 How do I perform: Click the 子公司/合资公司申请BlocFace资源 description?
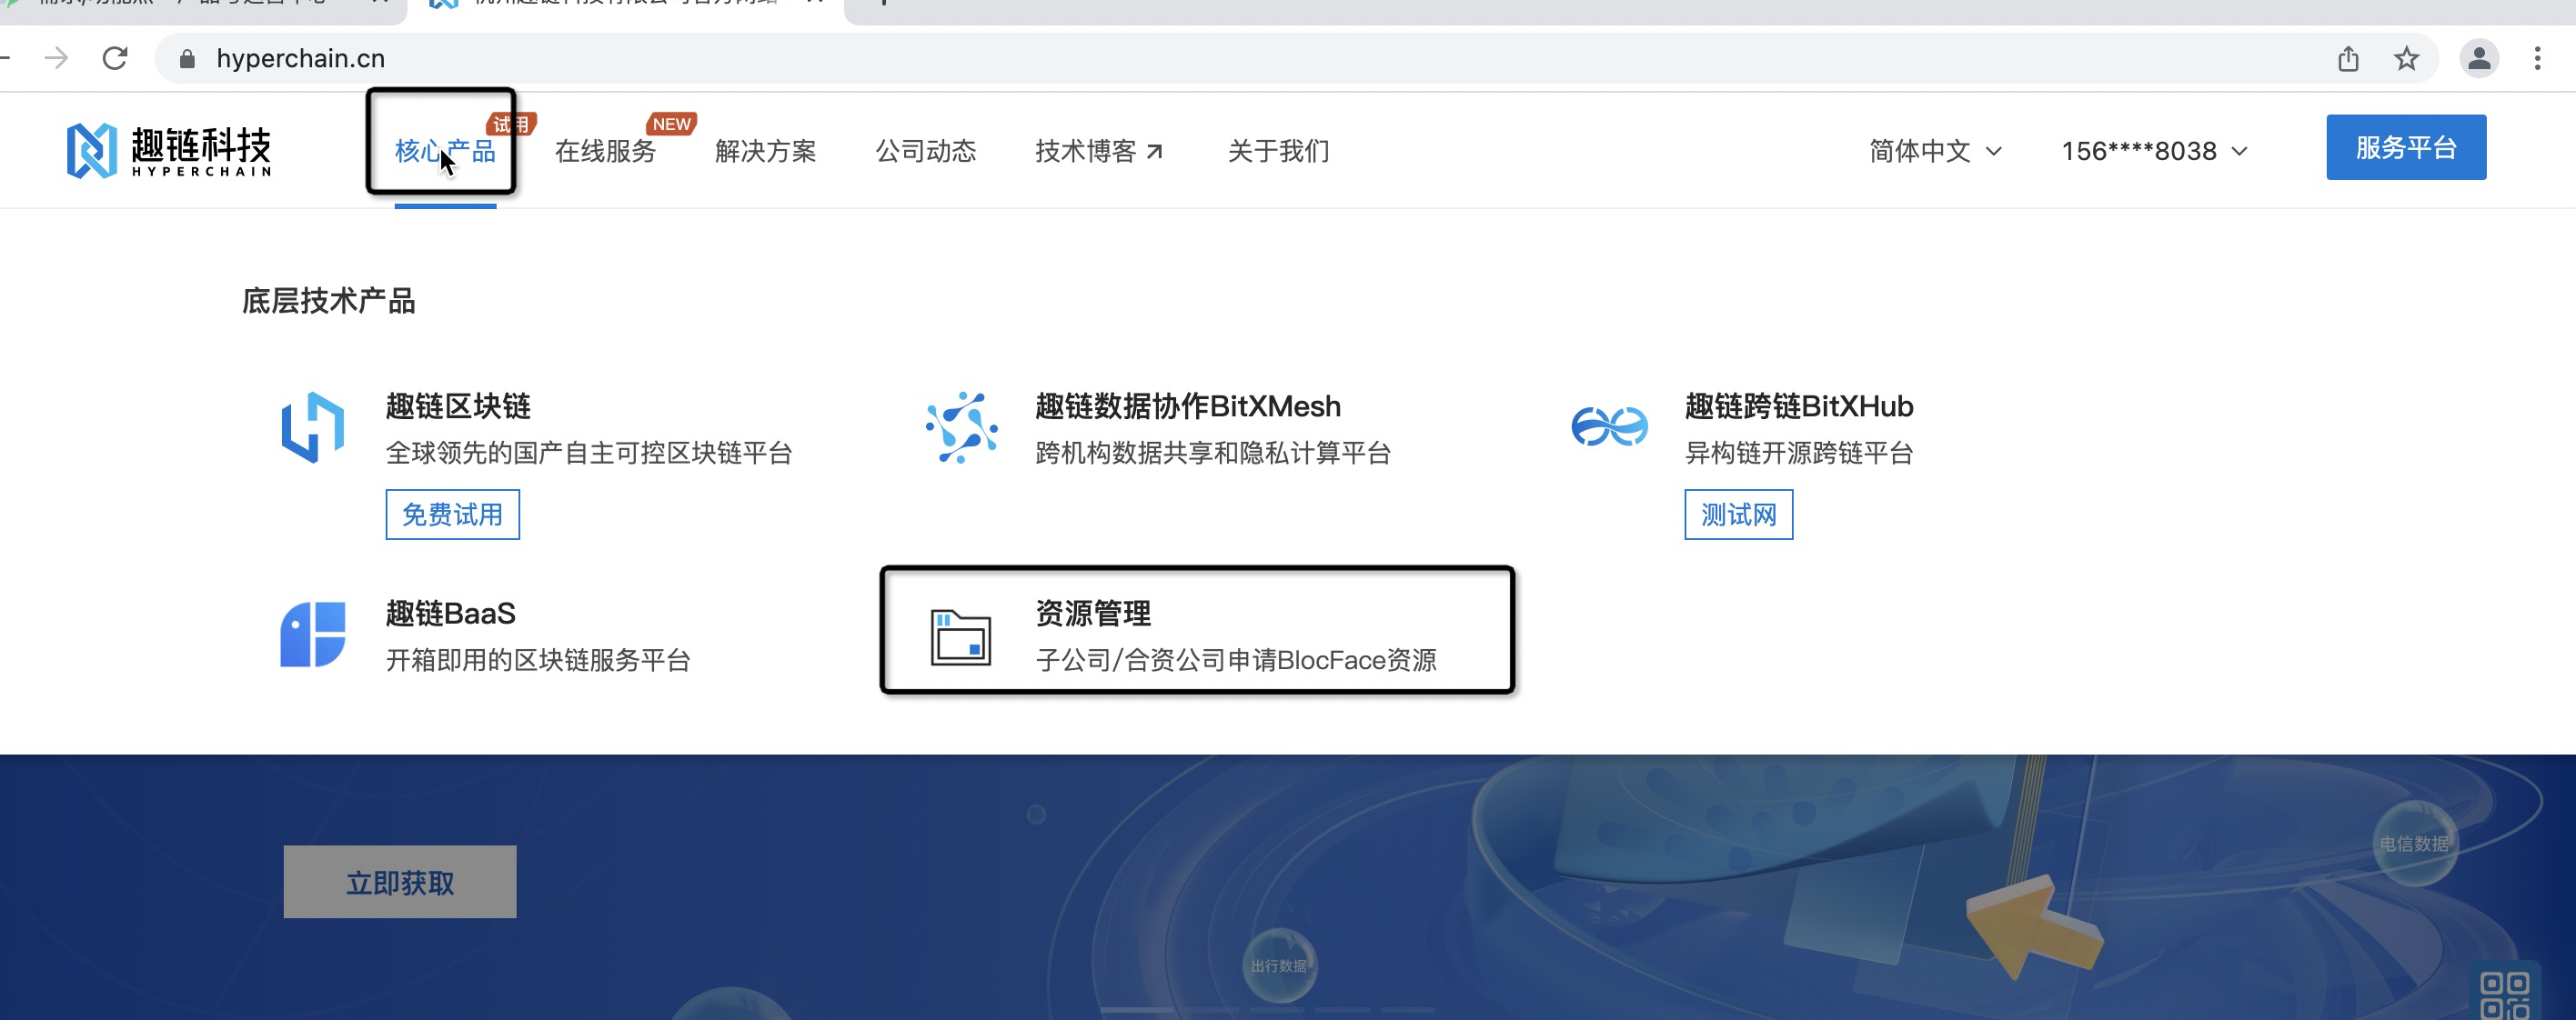point(1236,660)
